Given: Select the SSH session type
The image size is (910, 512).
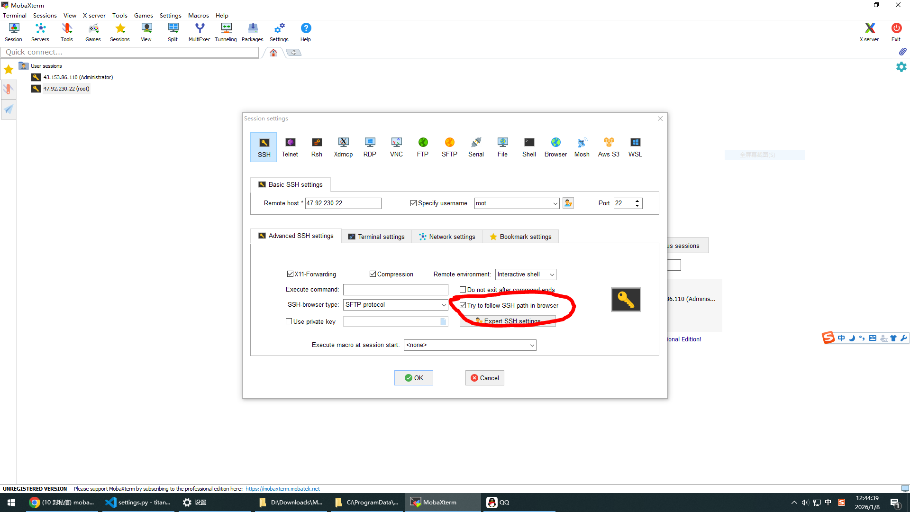Looking at the screenshot, I should click(264, 147).
